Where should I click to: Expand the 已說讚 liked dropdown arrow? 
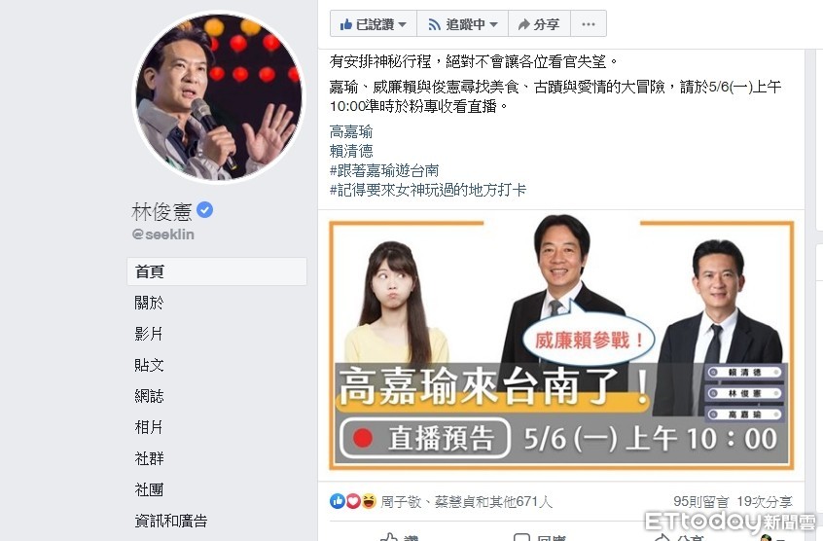pos(402,24)
